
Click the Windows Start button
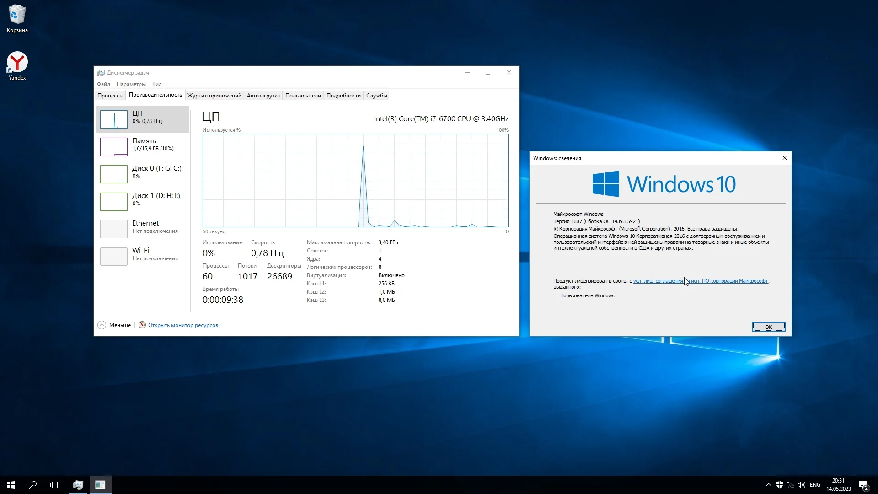(x=11, y=485)
